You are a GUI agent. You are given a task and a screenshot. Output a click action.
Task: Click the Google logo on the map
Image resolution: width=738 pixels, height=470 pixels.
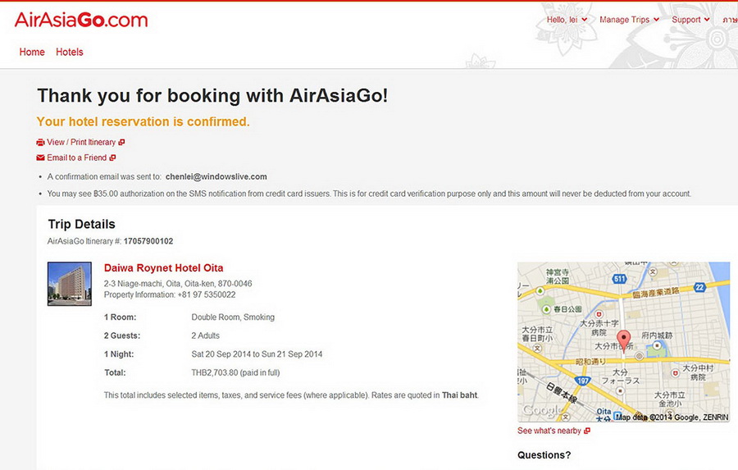coord(542,411)
